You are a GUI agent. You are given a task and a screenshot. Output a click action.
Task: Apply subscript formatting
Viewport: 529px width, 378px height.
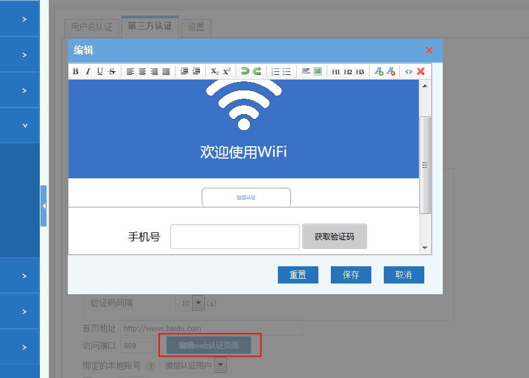(x=215, y=71)
